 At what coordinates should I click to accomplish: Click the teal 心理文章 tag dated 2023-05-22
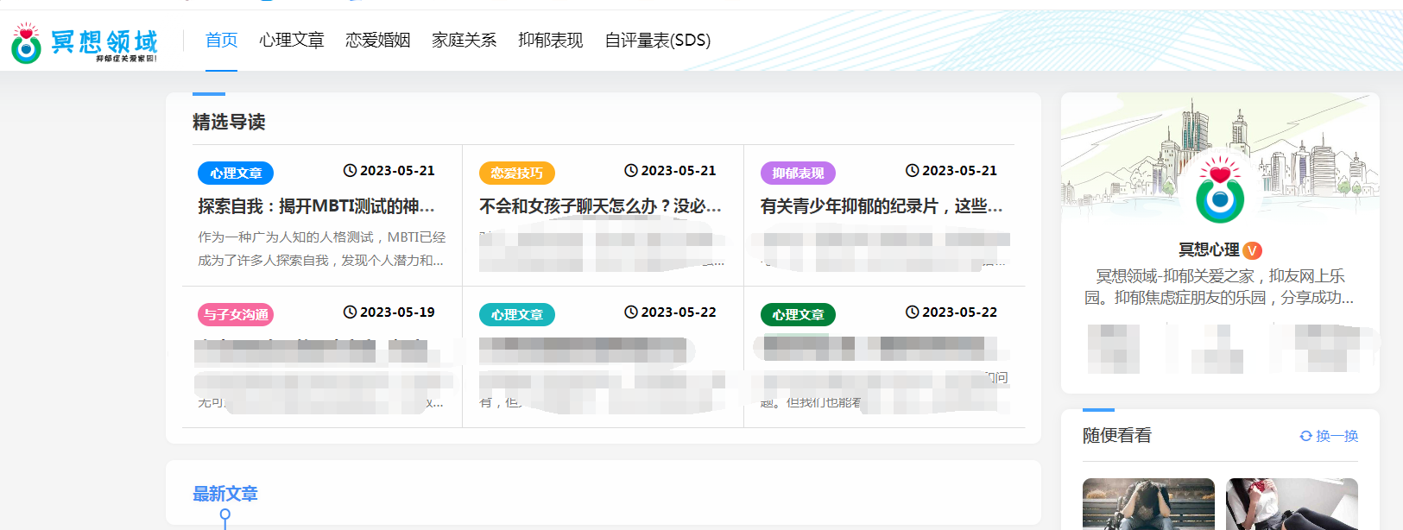(x=517, y=314)
